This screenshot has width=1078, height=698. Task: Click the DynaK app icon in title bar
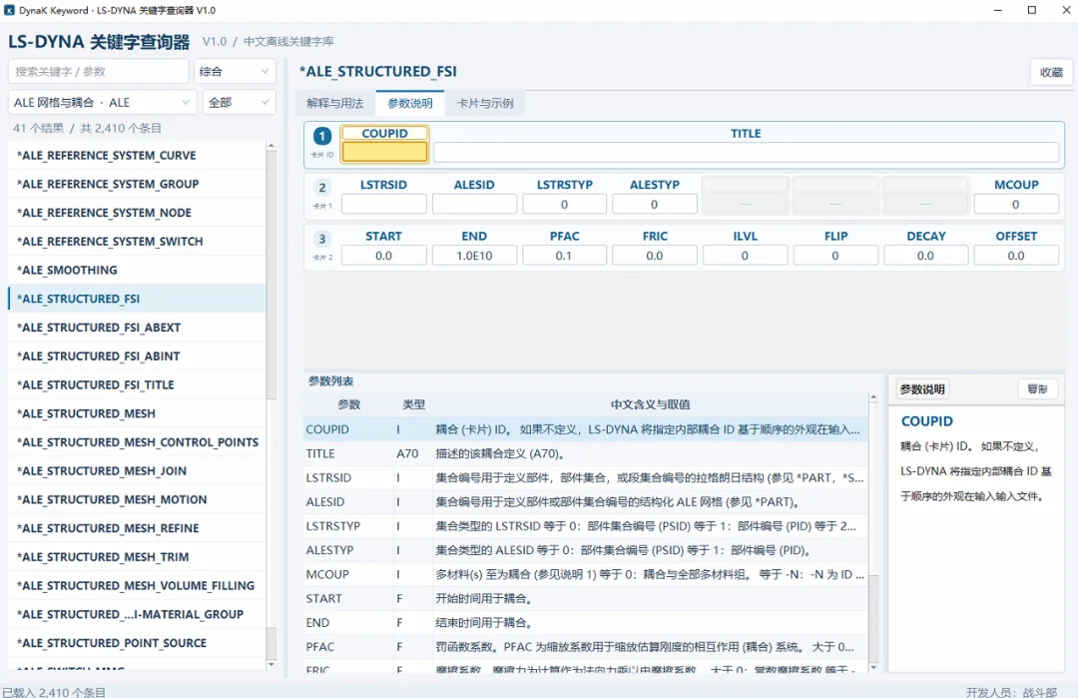(9, 10)
